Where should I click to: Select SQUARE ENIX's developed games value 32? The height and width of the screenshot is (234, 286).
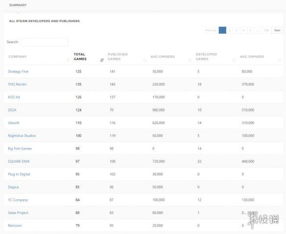[x=199, y=161]
